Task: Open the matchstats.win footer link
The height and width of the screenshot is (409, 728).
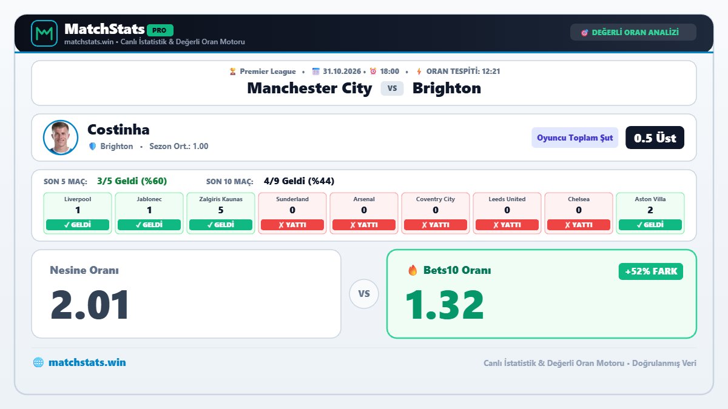Action: [87, 362]
